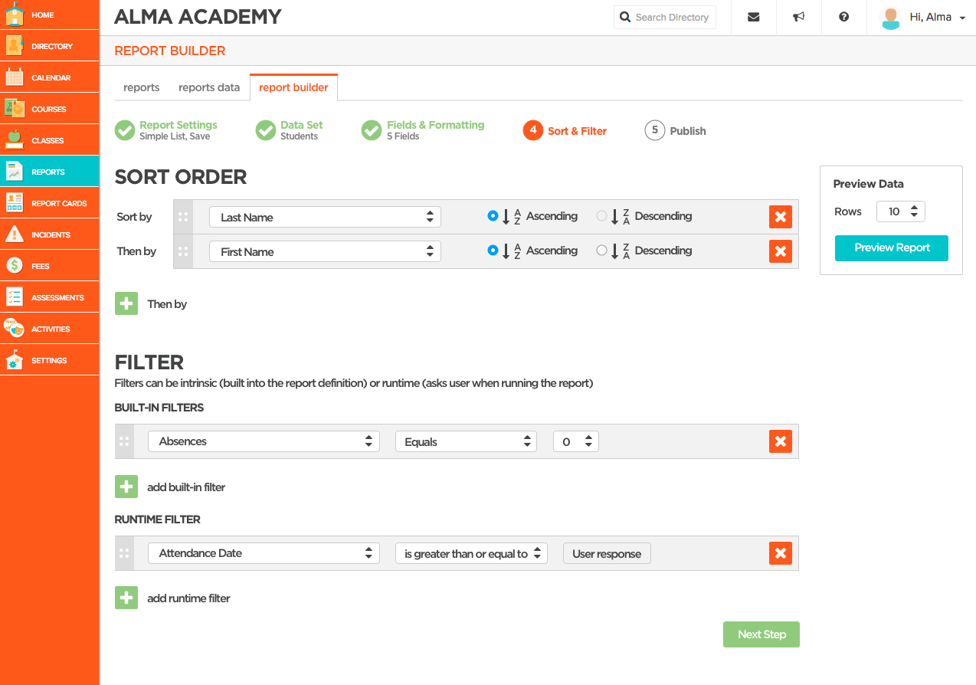Choose Ascending radio for First Name

(x=493, y=251)
